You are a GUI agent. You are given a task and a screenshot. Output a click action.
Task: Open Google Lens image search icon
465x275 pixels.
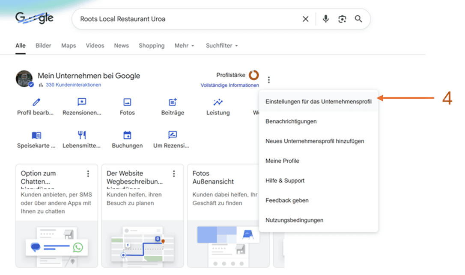[x=342, y=19]
